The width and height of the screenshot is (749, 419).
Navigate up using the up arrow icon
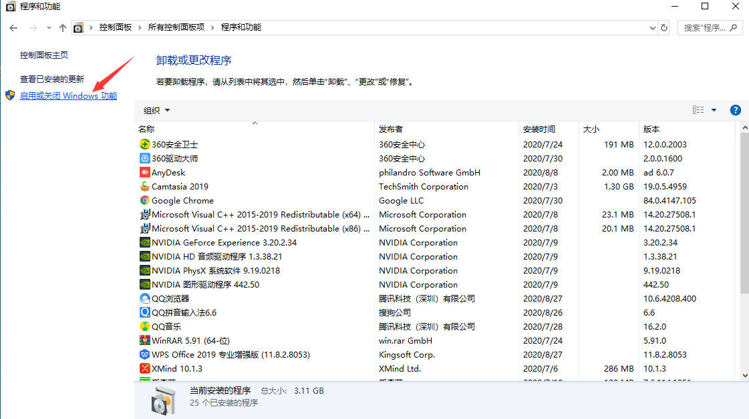(x=62, y=27)
